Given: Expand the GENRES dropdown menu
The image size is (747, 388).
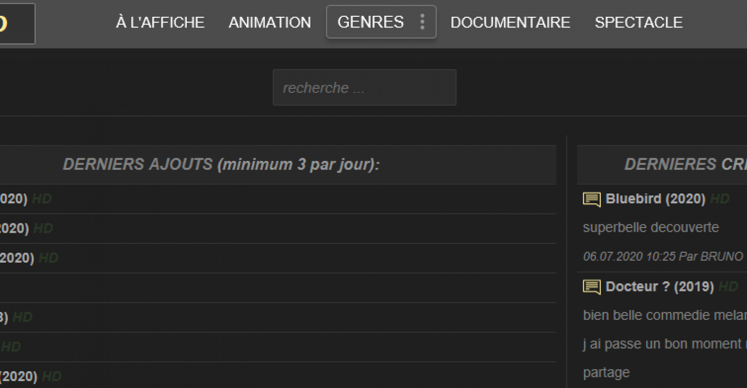Looking at the screenshot, I should (371, 22).
